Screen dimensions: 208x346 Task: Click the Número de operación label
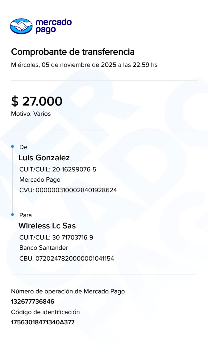(x=68, y=291)
